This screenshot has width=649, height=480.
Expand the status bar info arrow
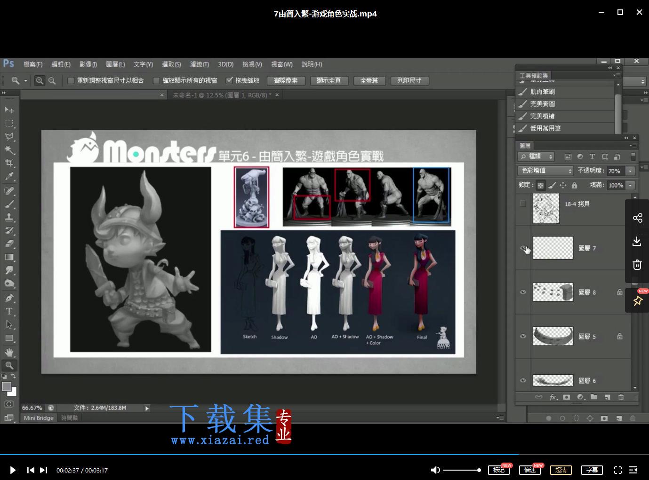pos(147,408)
